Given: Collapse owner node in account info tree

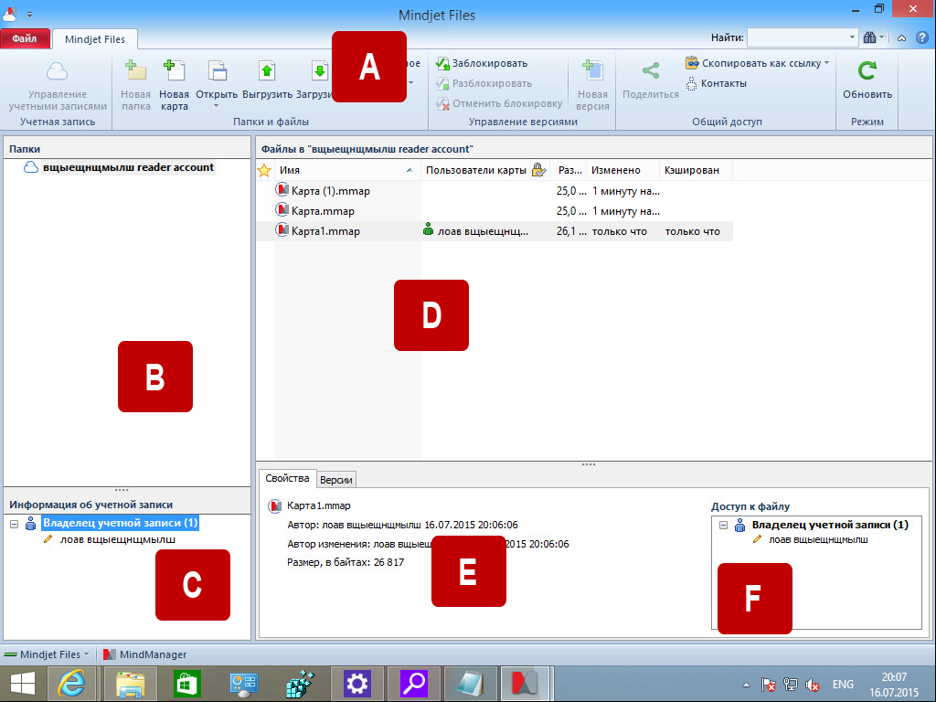Looking at the screenshot, I should [x=16, y=524].
